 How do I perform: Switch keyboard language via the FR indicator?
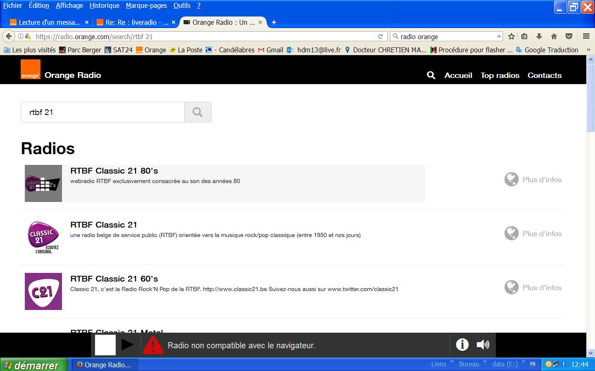point(533,364)
